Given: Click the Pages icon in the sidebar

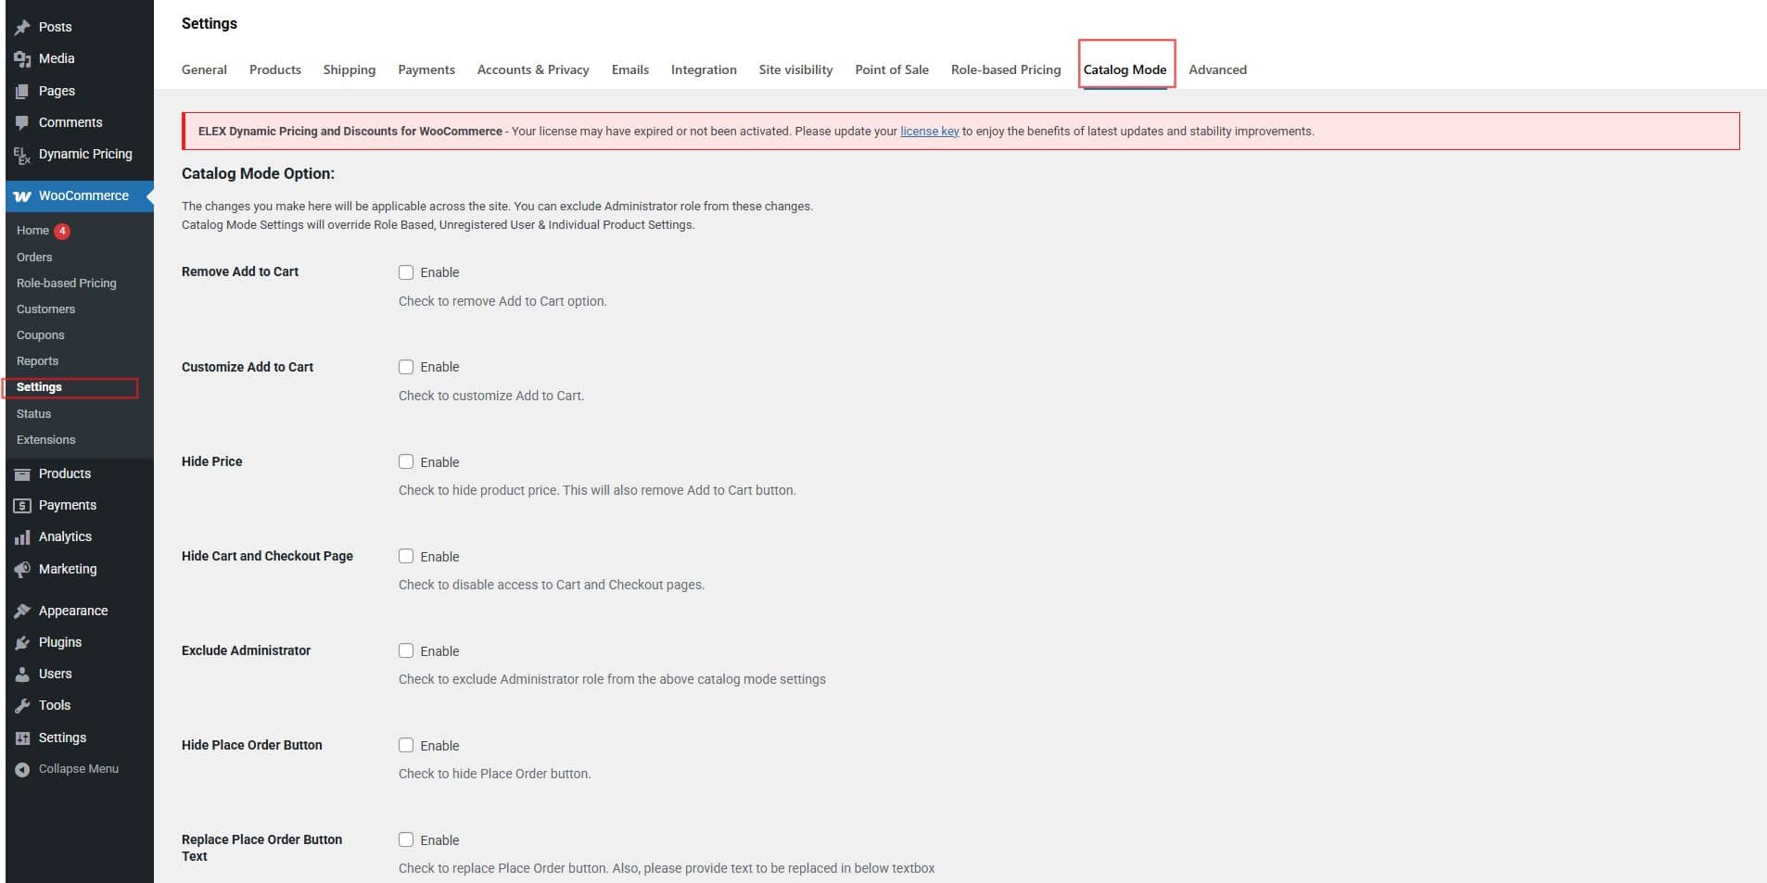Looking at the screenshot, I should pyautogui.click(x=22, y=91).
